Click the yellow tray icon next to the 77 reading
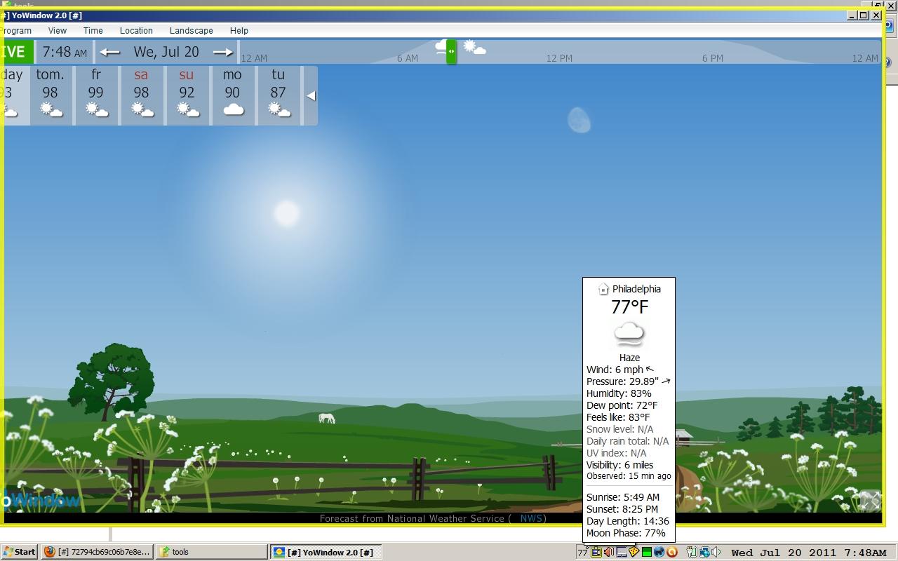Image resolution: width=898 pixels, height=561 pixels. click(x=596, y=553)
